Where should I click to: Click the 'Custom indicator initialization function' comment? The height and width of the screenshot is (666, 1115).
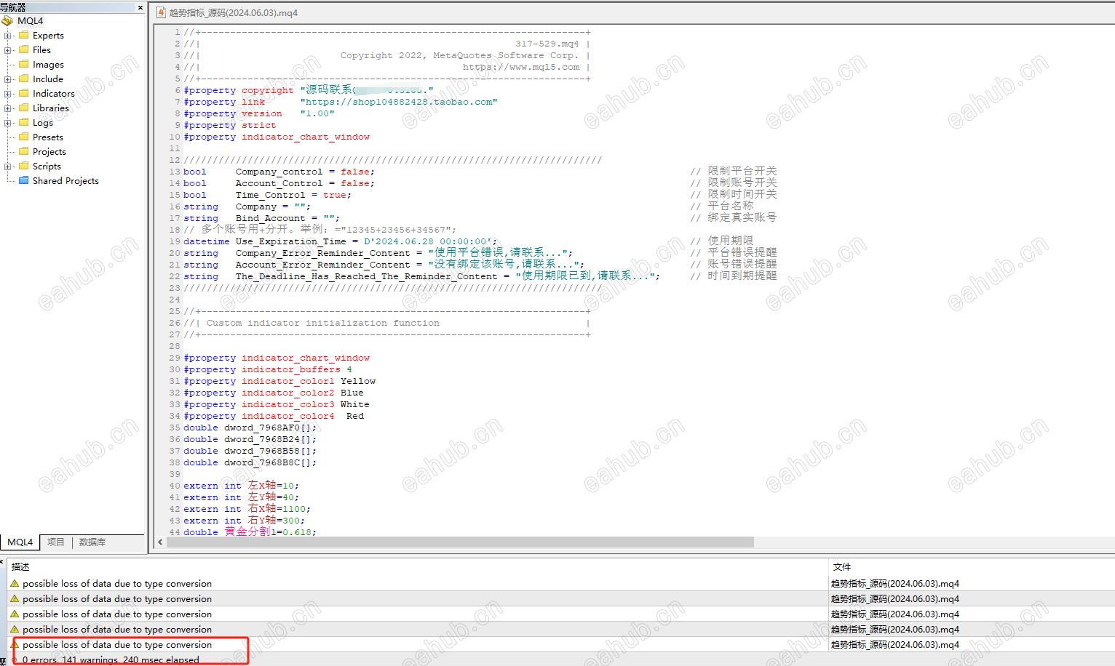323,323
